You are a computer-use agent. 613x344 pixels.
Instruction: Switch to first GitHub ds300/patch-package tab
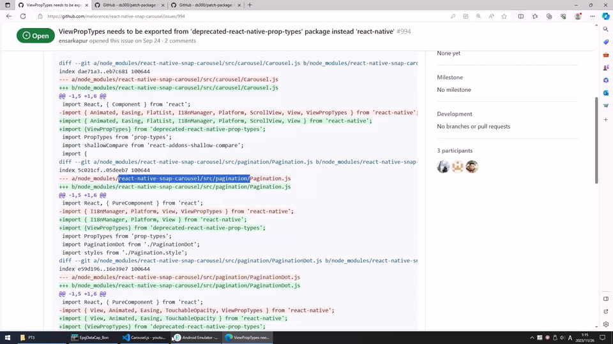coord(130,5)
